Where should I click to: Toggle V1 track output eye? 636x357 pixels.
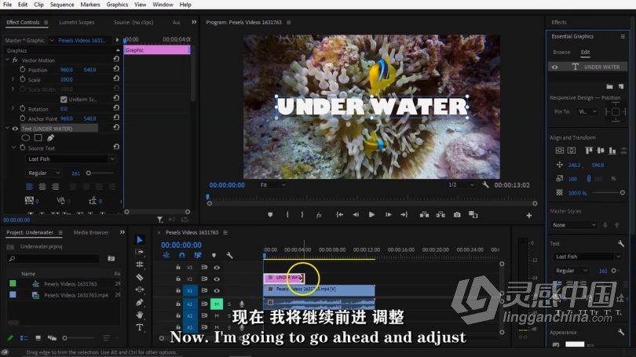click(217, 290)
